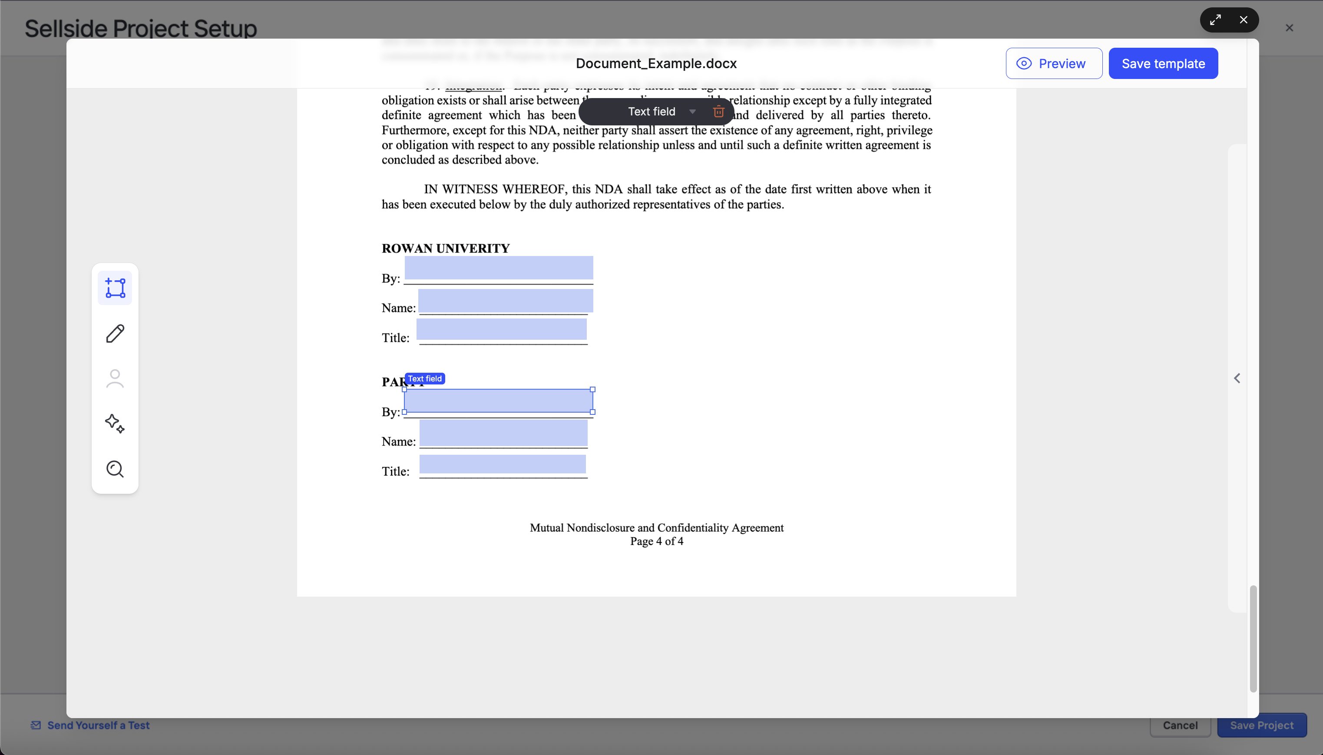The height and width of the screenshot is (755, 1323).
Task: Click the IN WITNESS WHEREOF paragraph
Action: (x=656, y=197)
